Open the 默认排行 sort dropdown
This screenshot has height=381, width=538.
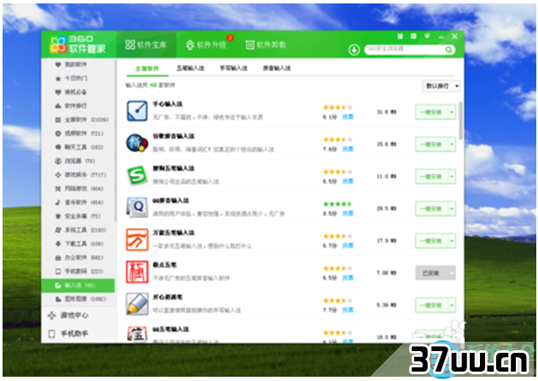(x=441, y=85)
